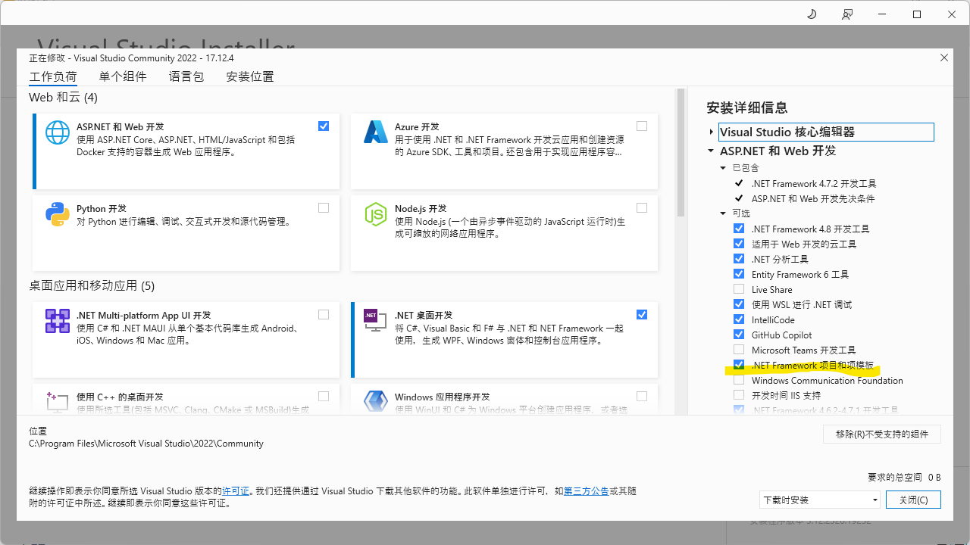The image size is (970, 545).
Task: Switch to the 单个组件 tab
Action: tap(123, 76)
